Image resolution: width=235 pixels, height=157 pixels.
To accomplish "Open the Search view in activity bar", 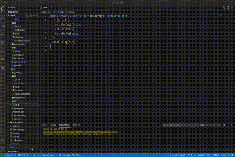I will (3, 16).
